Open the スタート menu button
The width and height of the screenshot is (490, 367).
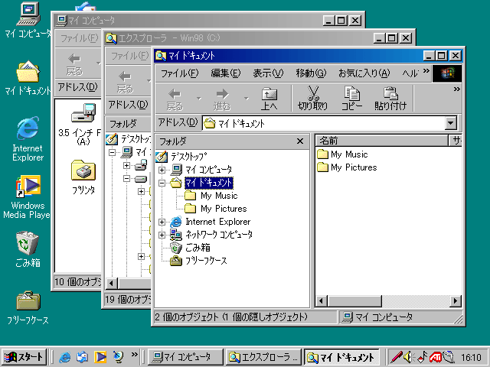pos(24,357)
